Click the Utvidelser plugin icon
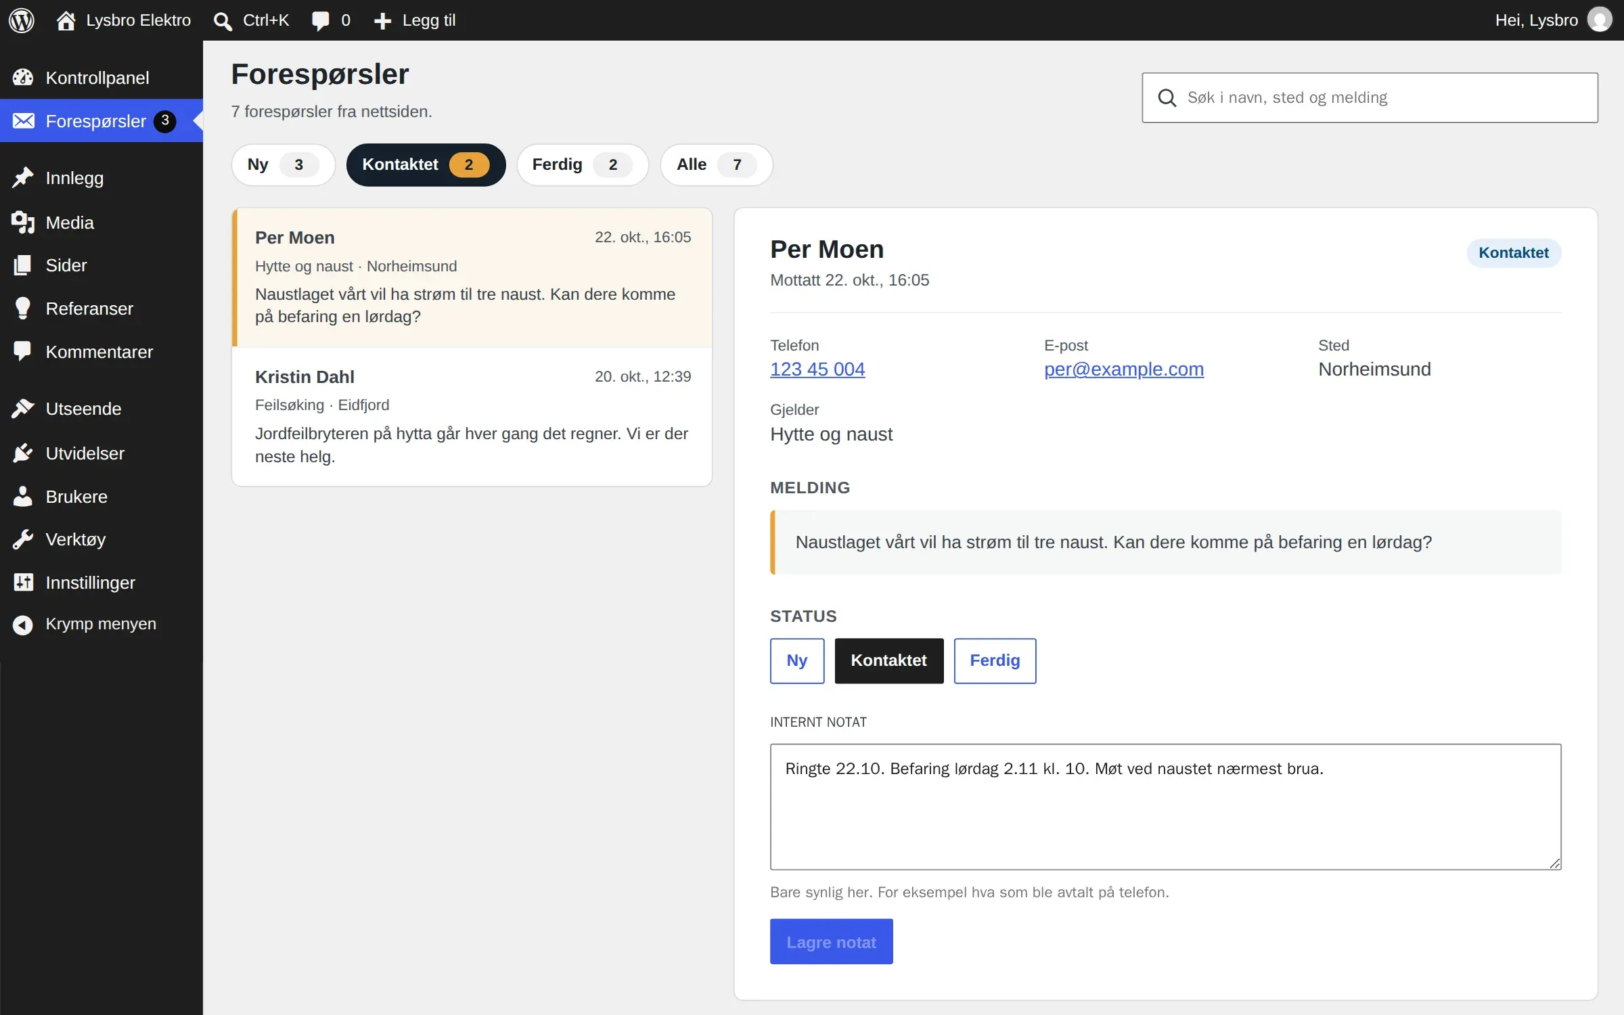 point(23,453)
